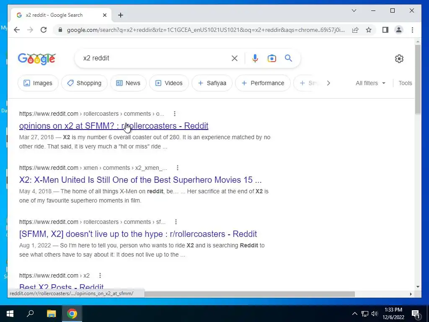Share this page using address bar icon

(355, 30)
